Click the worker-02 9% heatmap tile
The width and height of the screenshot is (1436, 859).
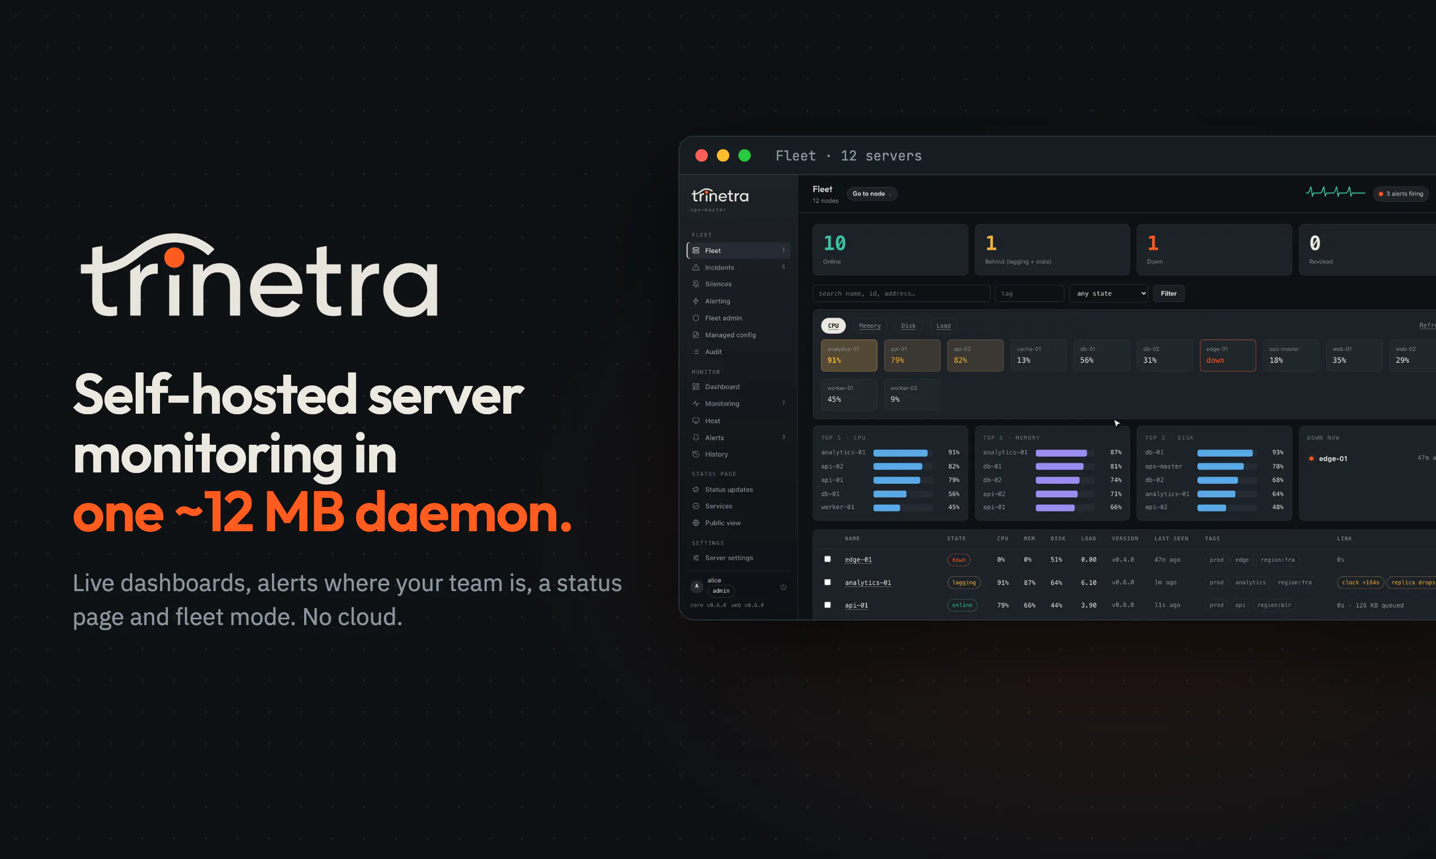[912, 395]
